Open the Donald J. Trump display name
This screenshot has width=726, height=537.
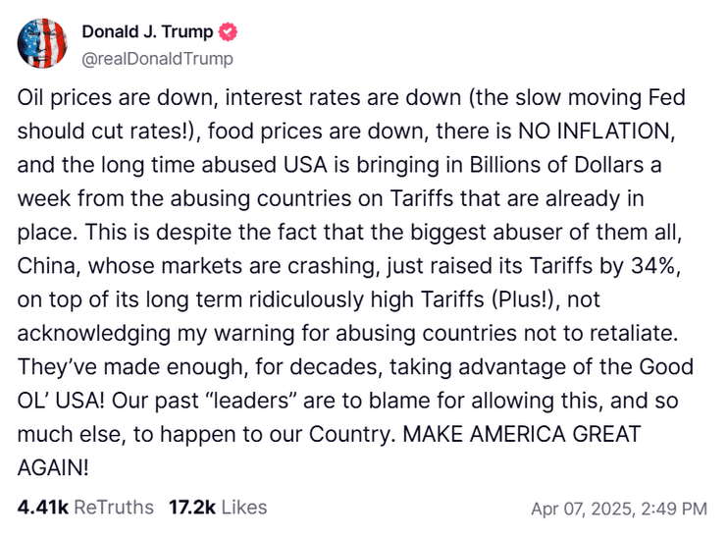point(147,32)
